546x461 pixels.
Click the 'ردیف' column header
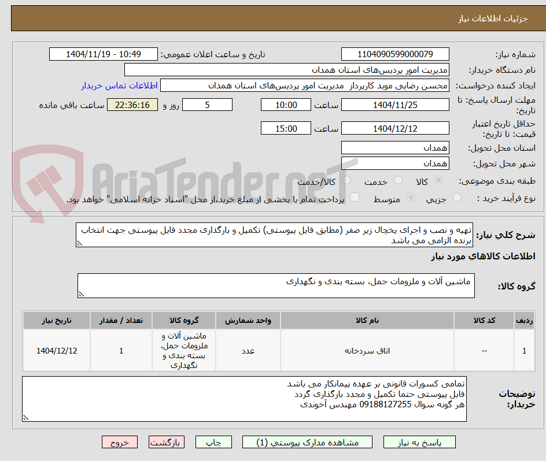pos(525,321)
